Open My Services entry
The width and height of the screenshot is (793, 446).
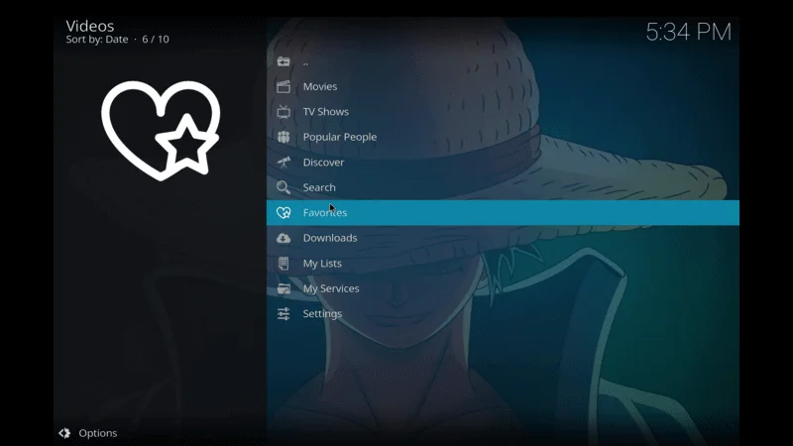point(503,288)
